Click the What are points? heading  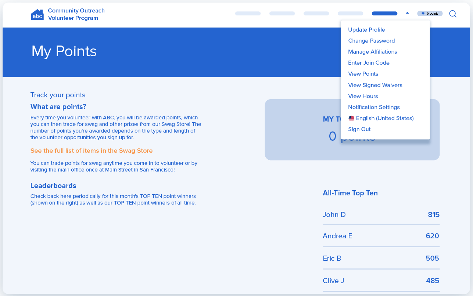point(58,107)
